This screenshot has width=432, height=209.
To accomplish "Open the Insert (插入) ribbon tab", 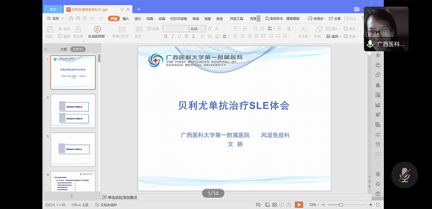I will coord(126,19).
